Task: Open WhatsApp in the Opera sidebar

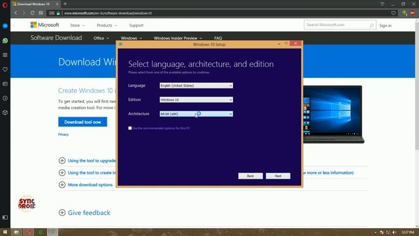Action: 5,41
